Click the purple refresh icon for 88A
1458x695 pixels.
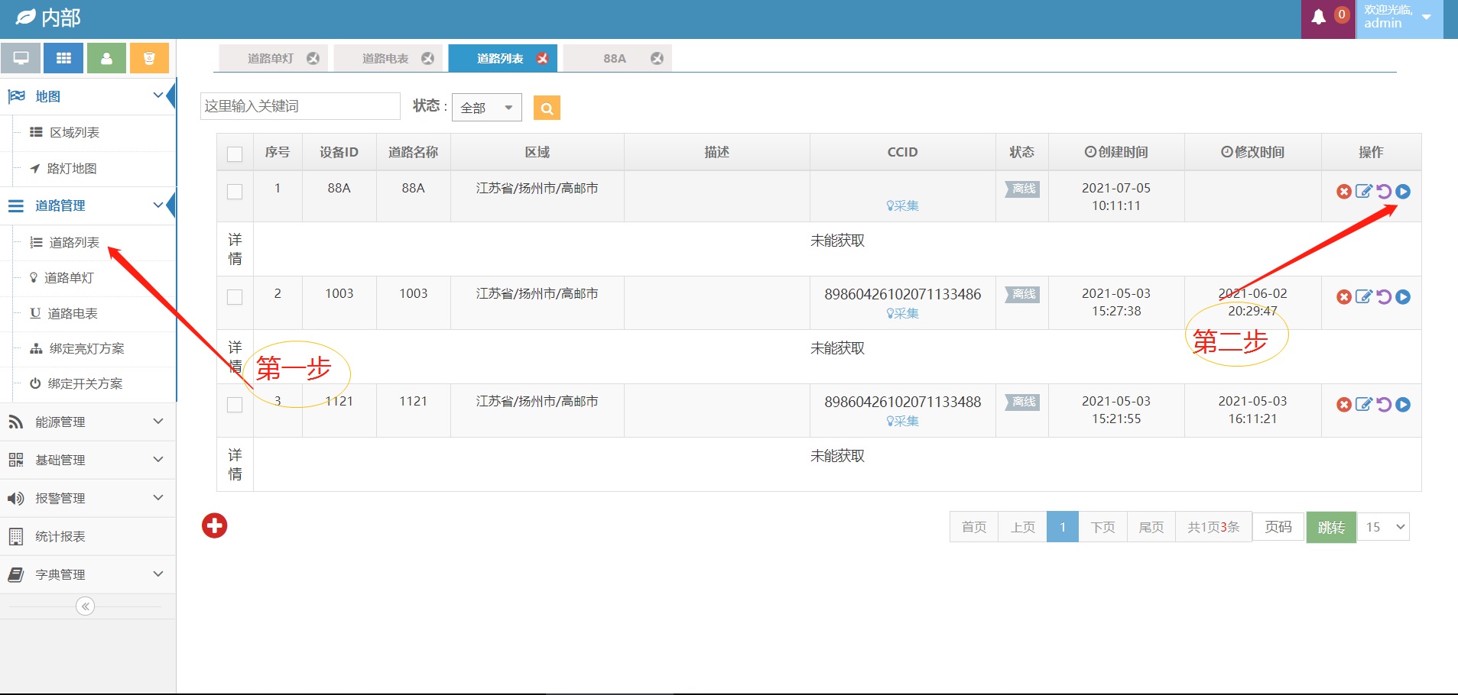pyautogui.click(x=1384, y=192)
